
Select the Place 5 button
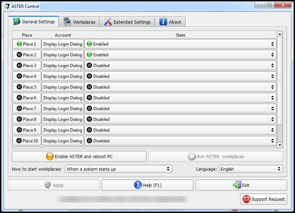coord(27,87)
